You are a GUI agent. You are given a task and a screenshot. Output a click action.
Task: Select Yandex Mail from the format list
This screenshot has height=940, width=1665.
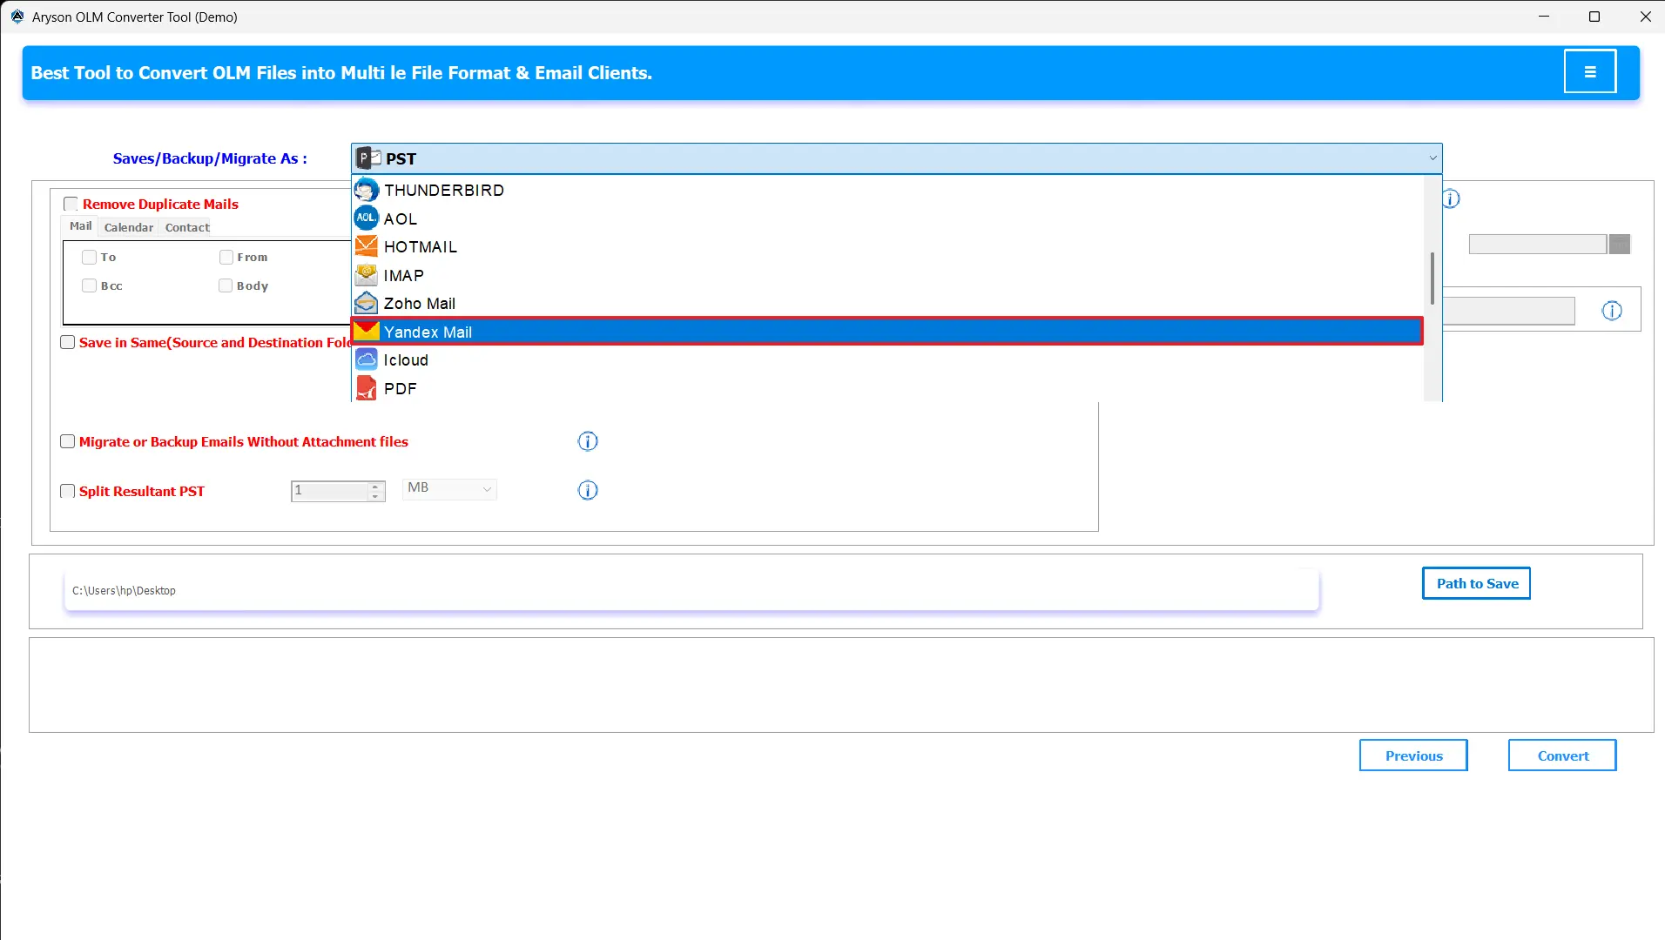[x=887, y=332]
